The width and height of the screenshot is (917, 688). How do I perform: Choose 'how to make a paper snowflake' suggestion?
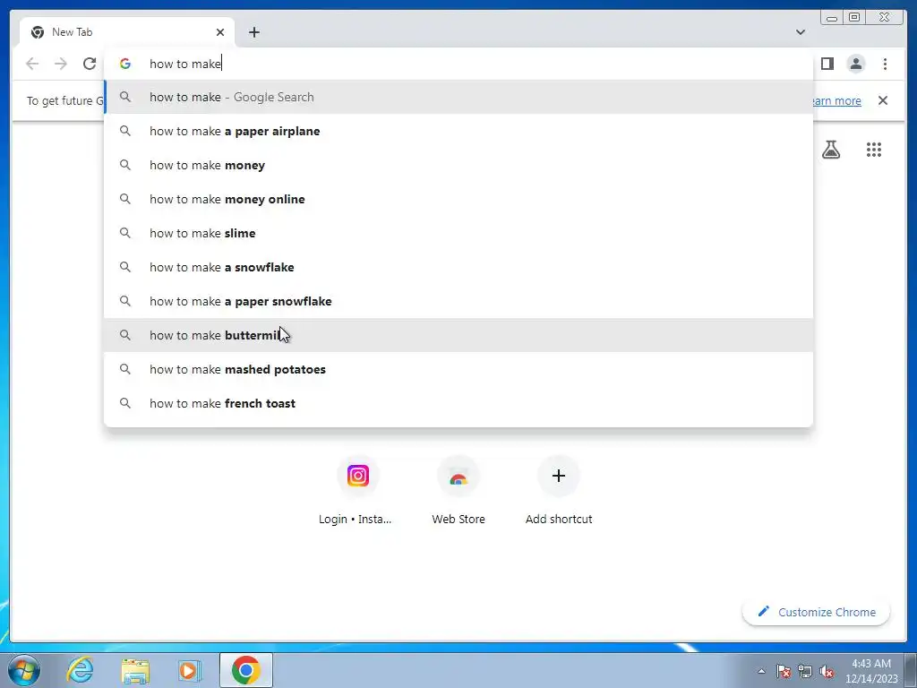pos(458,301)
